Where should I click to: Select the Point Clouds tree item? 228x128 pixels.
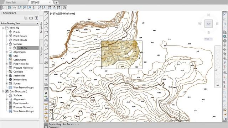(x=20, y=40)
